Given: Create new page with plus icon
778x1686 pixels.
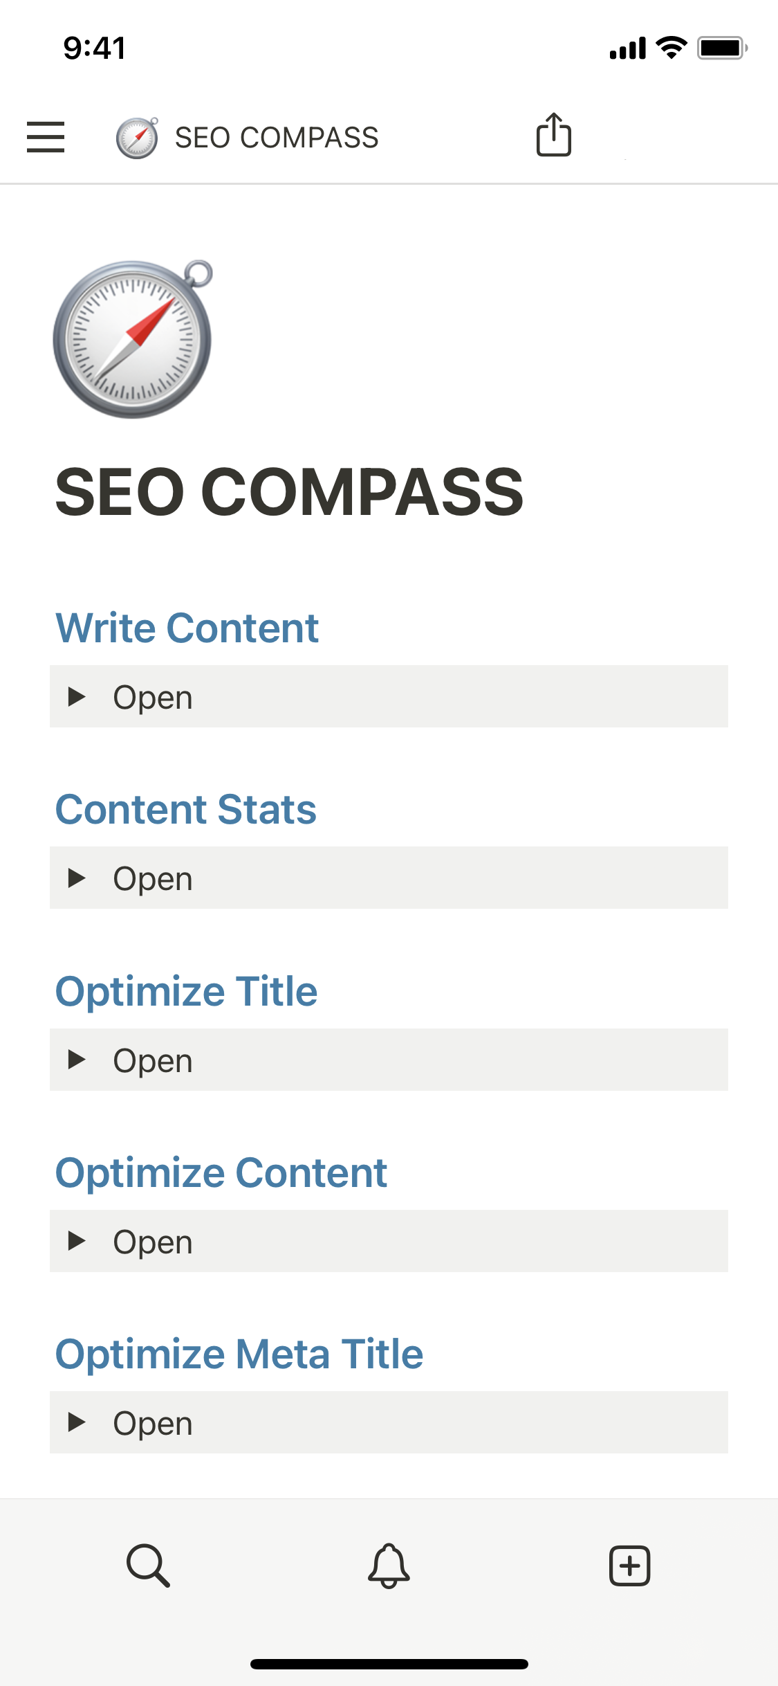Looking at the screenshot, I should pos(629,1565).
